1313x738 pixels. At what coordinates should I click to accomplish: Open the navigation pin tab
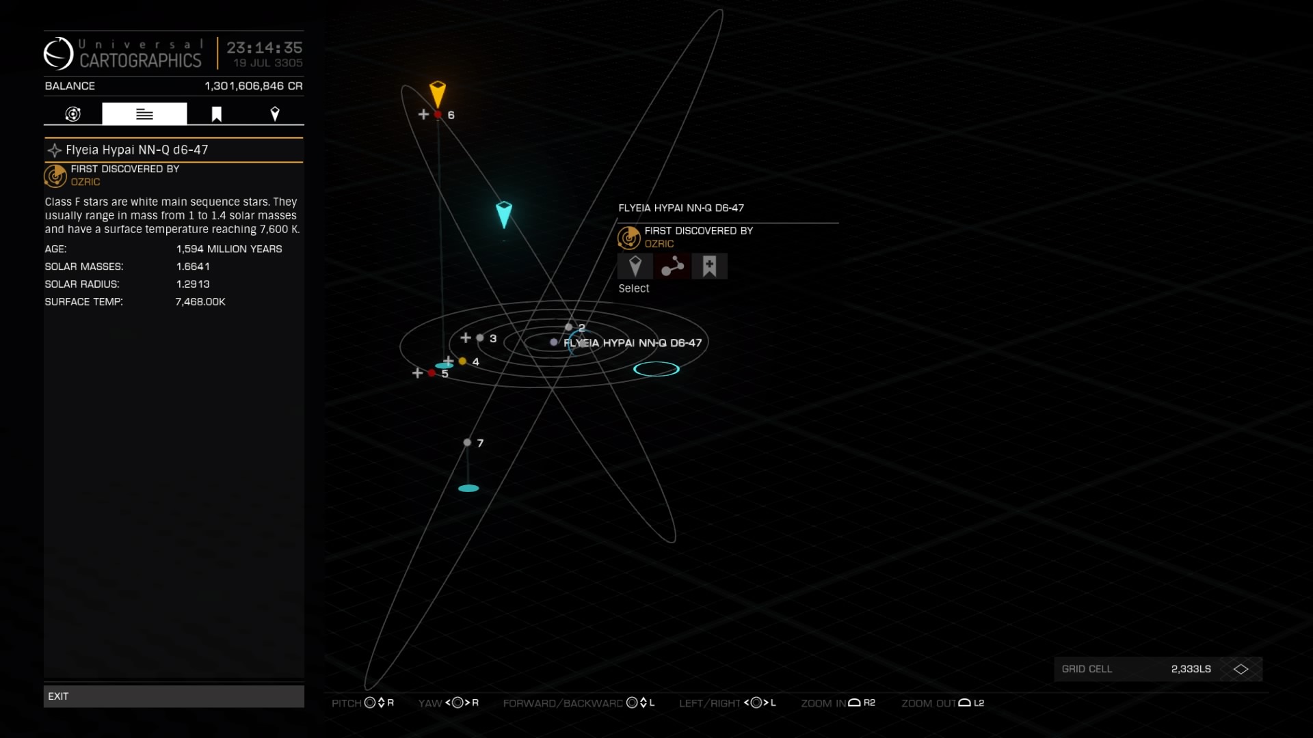tap(275, 114)
